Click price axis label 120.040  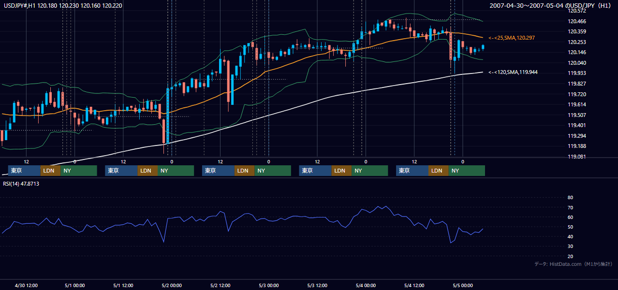[x=578, y=63]
